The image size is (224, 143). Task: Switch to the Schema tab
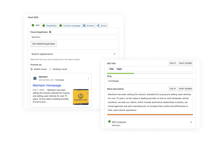[x=88, y=25]
